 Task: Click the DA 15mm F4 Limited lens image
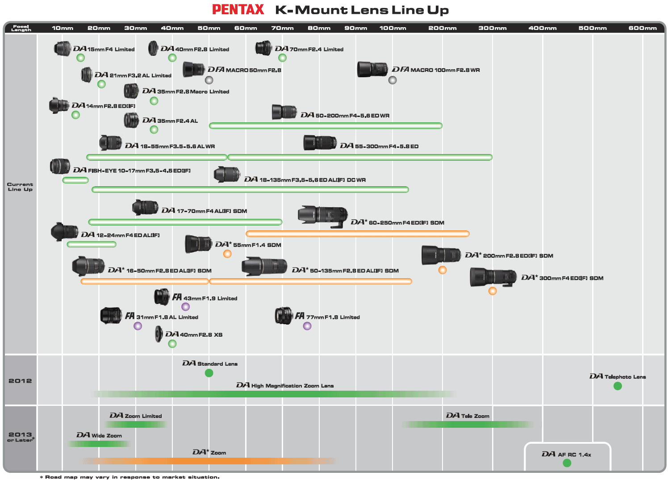tap(63, 49)
